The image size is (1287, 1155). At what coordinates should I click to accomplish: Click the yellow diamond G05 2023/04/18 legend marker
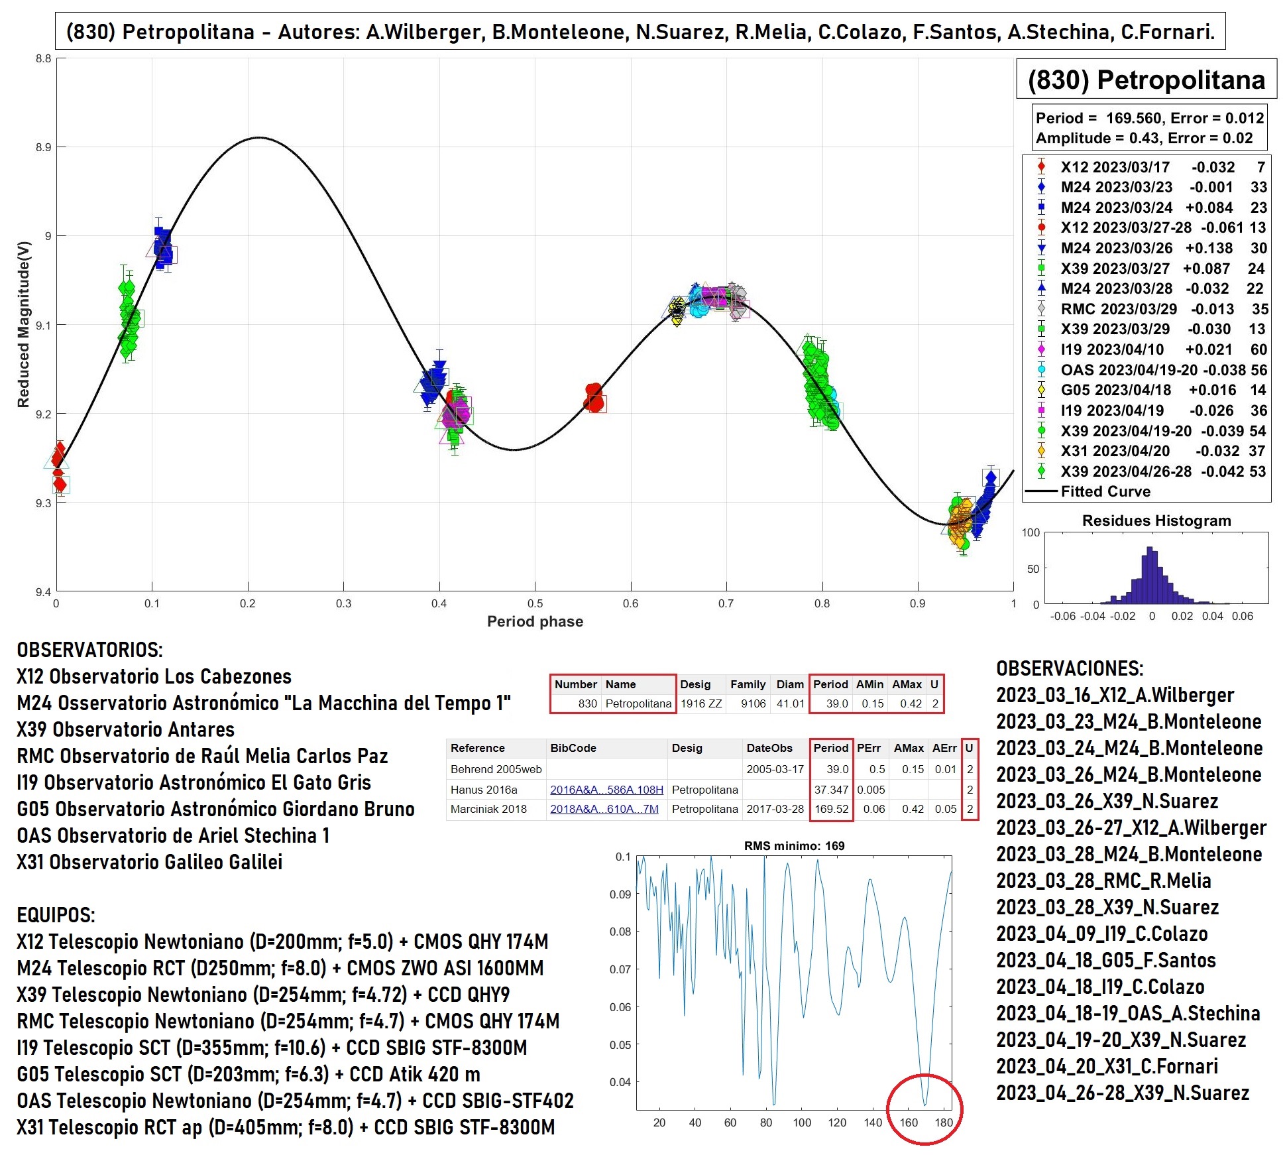(x=1041, y=389)
